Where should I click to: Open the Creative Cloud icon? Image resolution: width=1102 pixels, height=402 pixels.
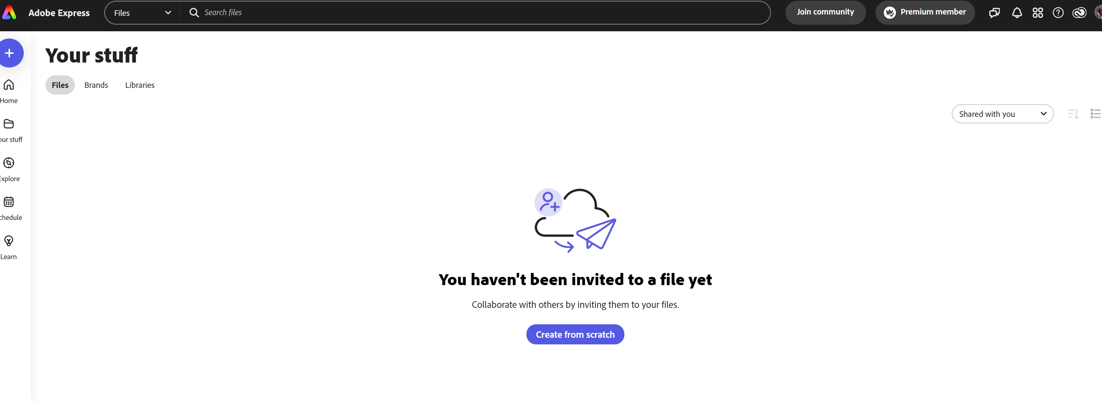coord(1079,13)
